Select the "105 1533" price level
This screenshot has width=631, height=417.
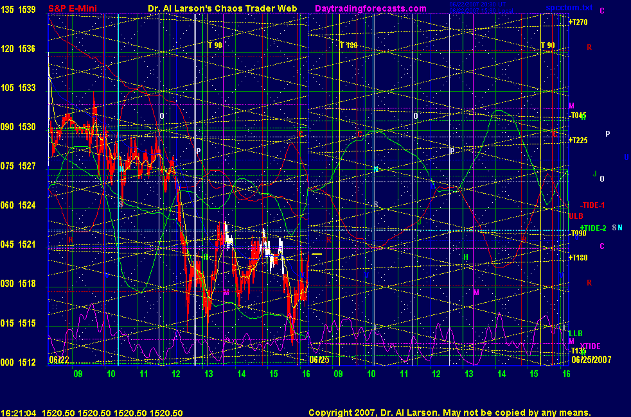pyautogui.click(x=18, y=88)
